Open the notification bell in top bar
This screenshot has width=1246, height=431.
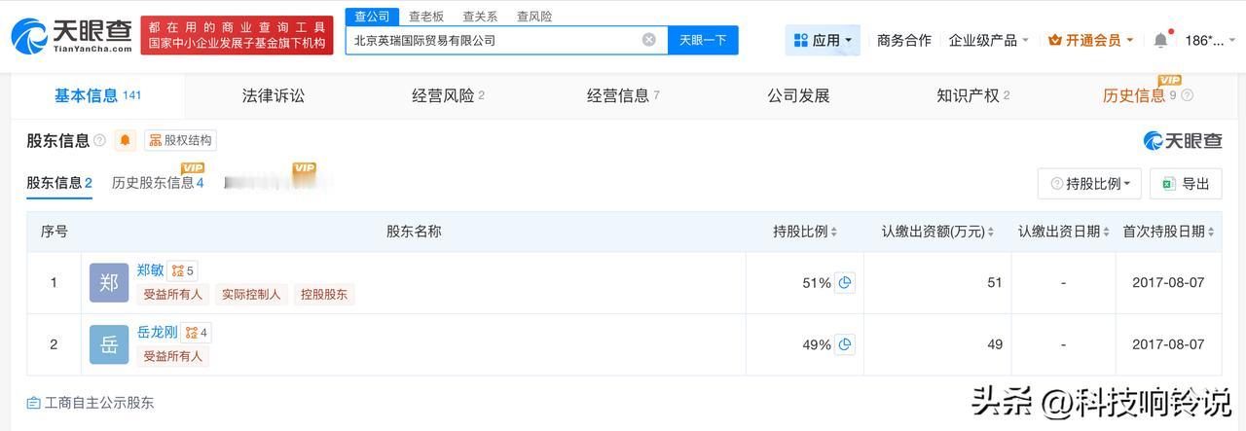click(1160, 40)
